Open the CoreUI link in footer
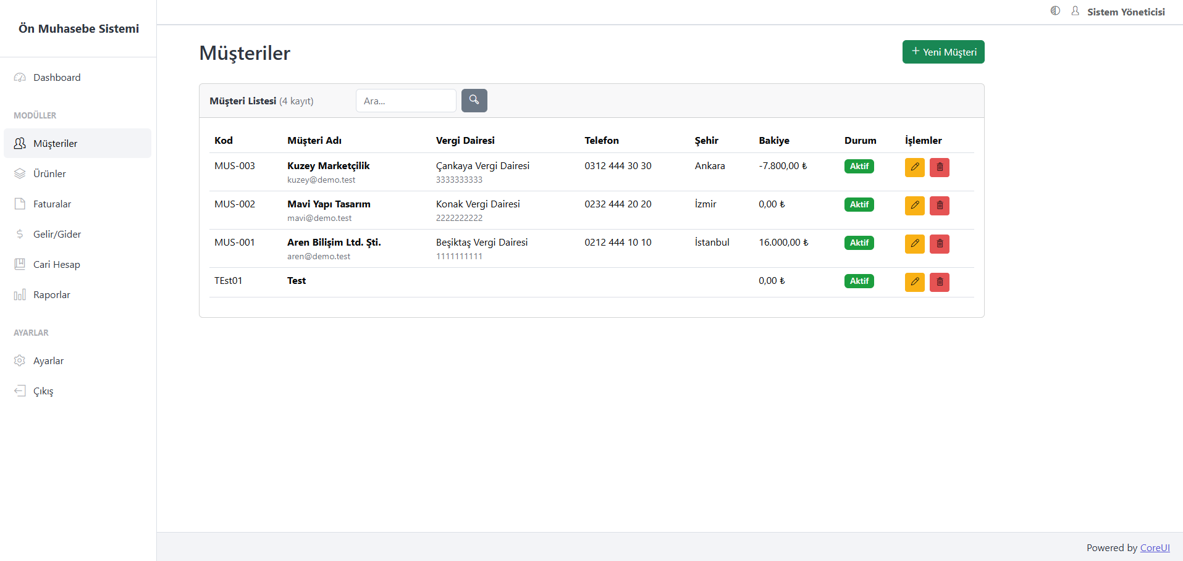Image resolution: width=1183 pixels, height=561 pixels. click(x=1155, y=547)
